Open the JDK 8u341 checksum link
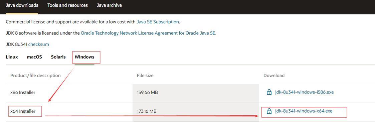 (x=38, y=44)
